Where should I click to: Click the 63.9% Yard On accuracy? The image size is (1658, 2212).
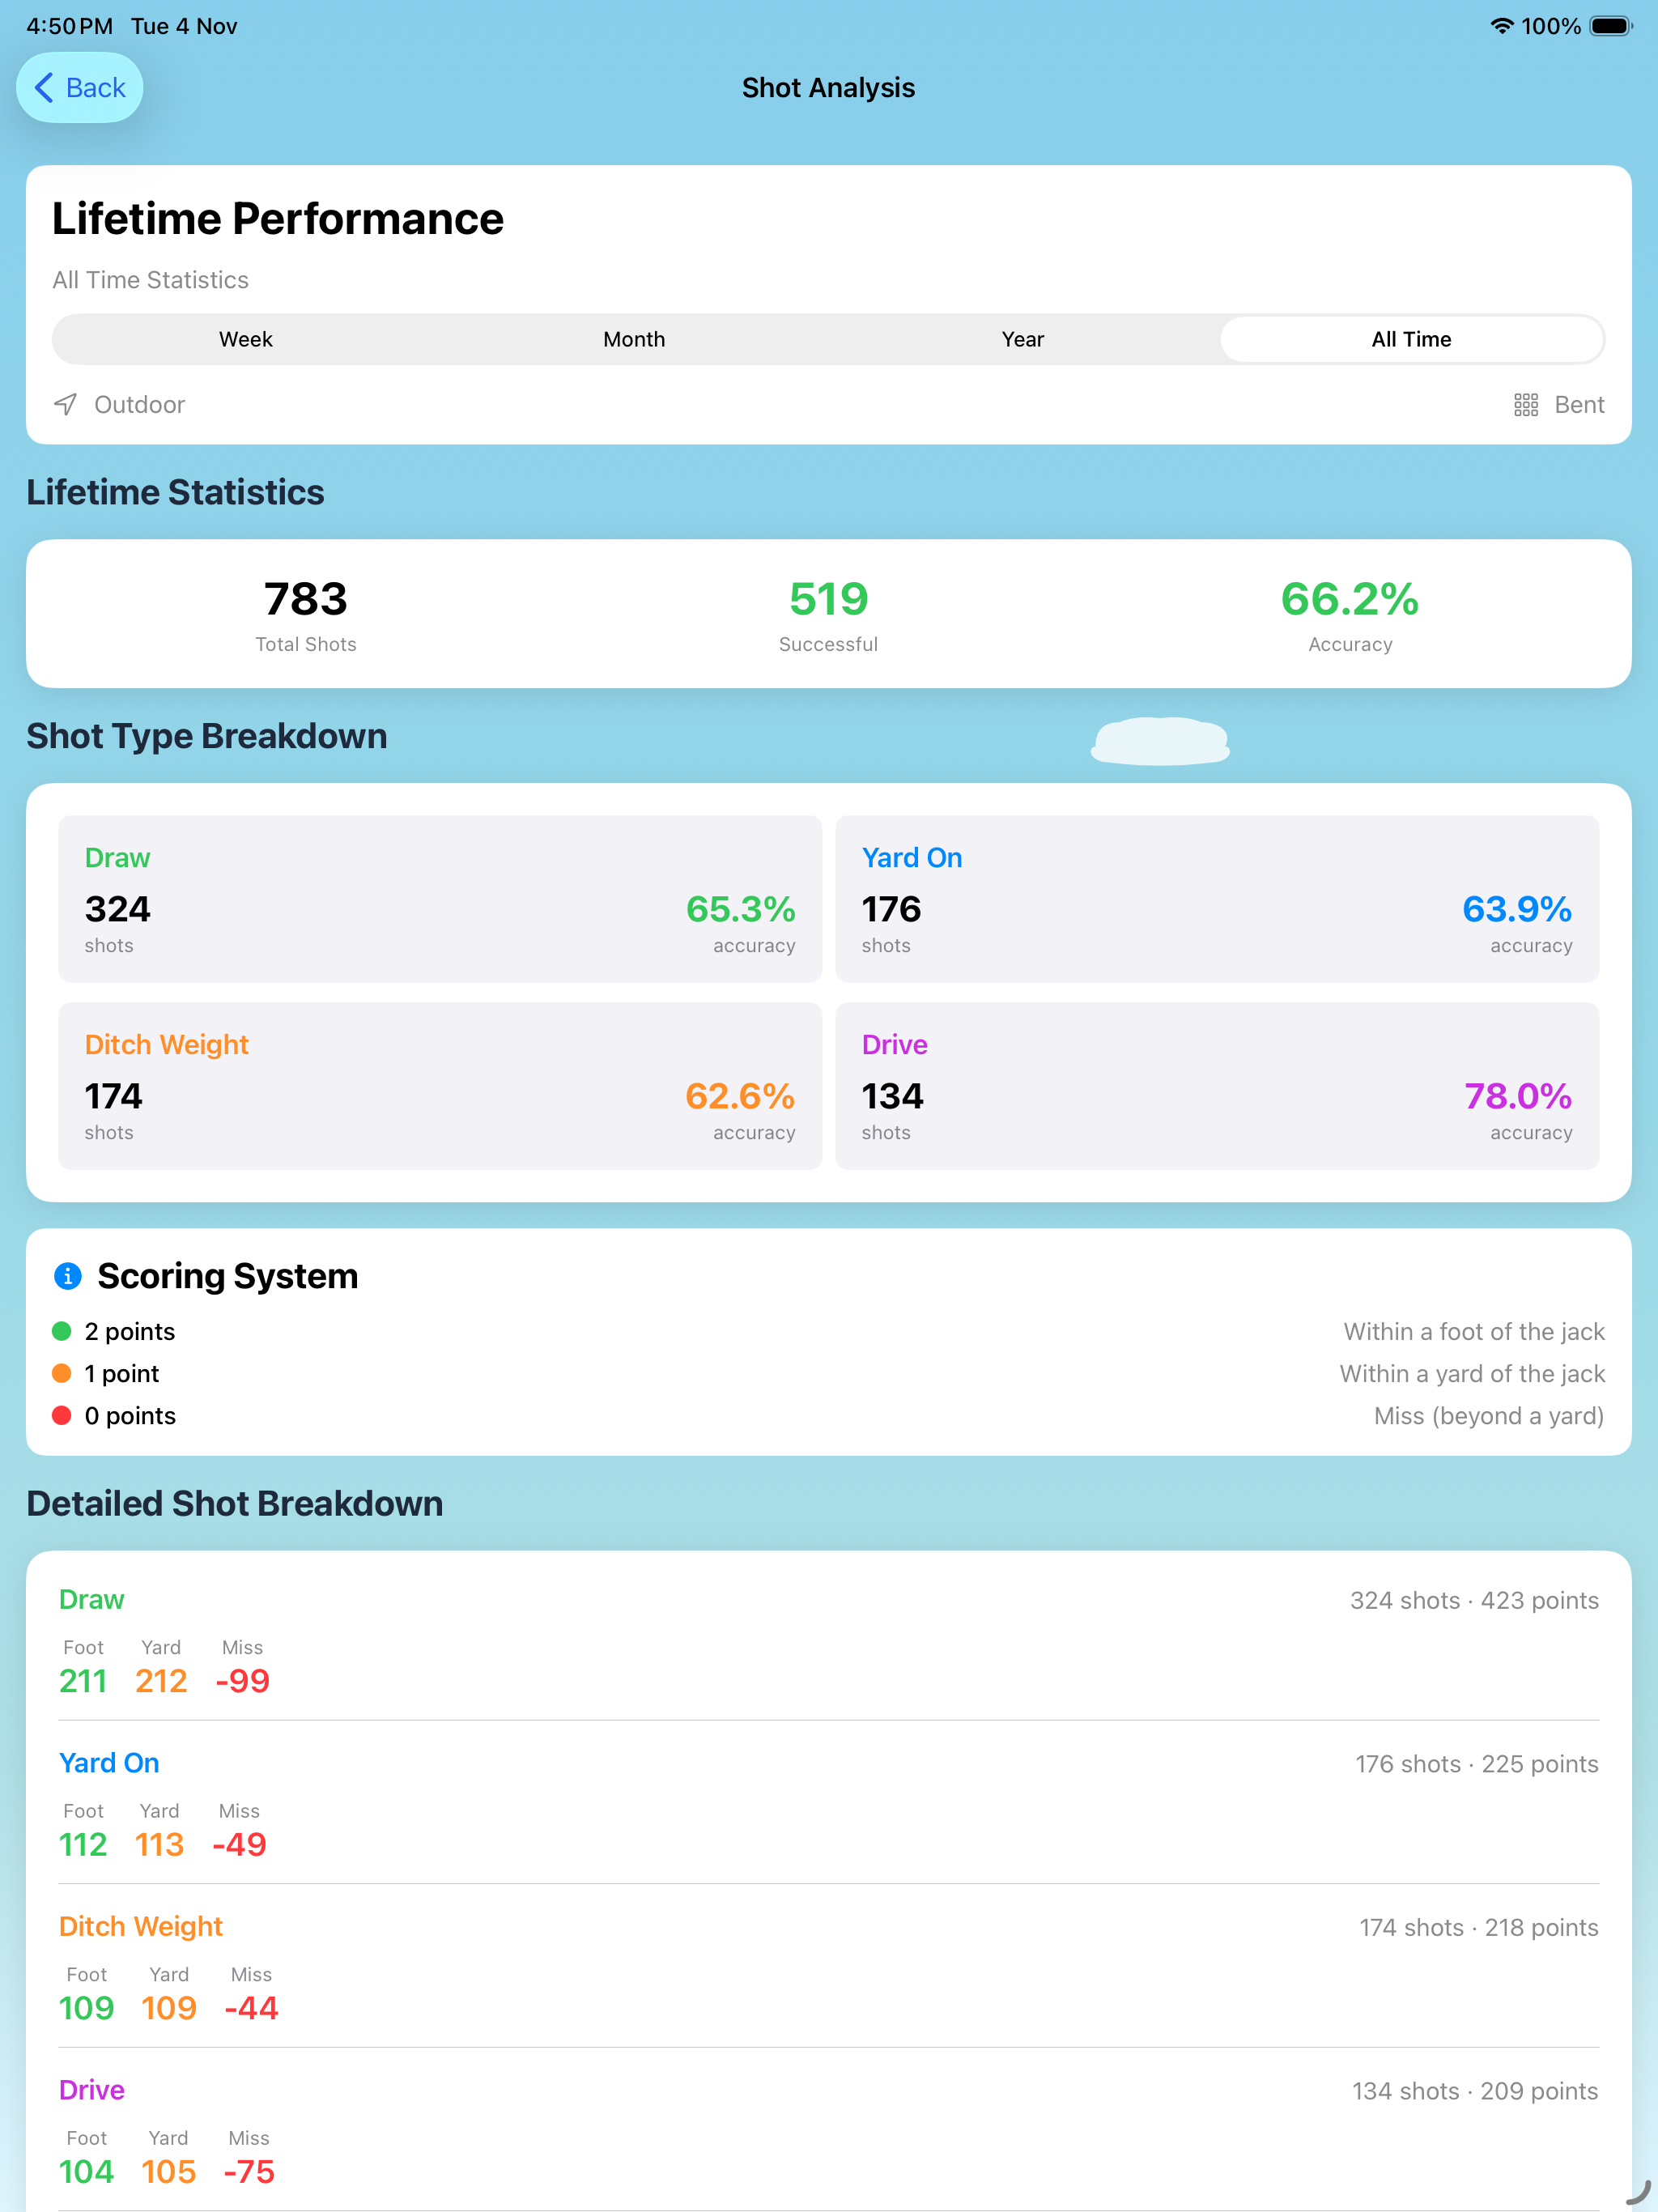click(1517, 909)
